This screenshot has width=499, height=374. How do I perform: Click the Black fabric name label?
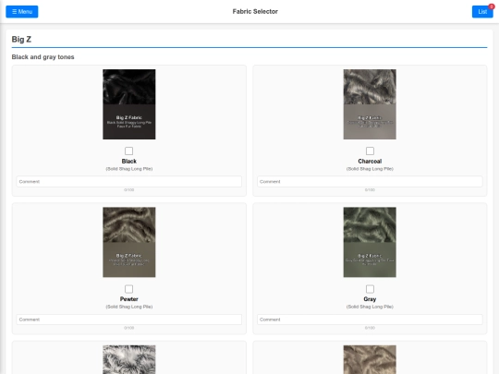tap(128, 162)
